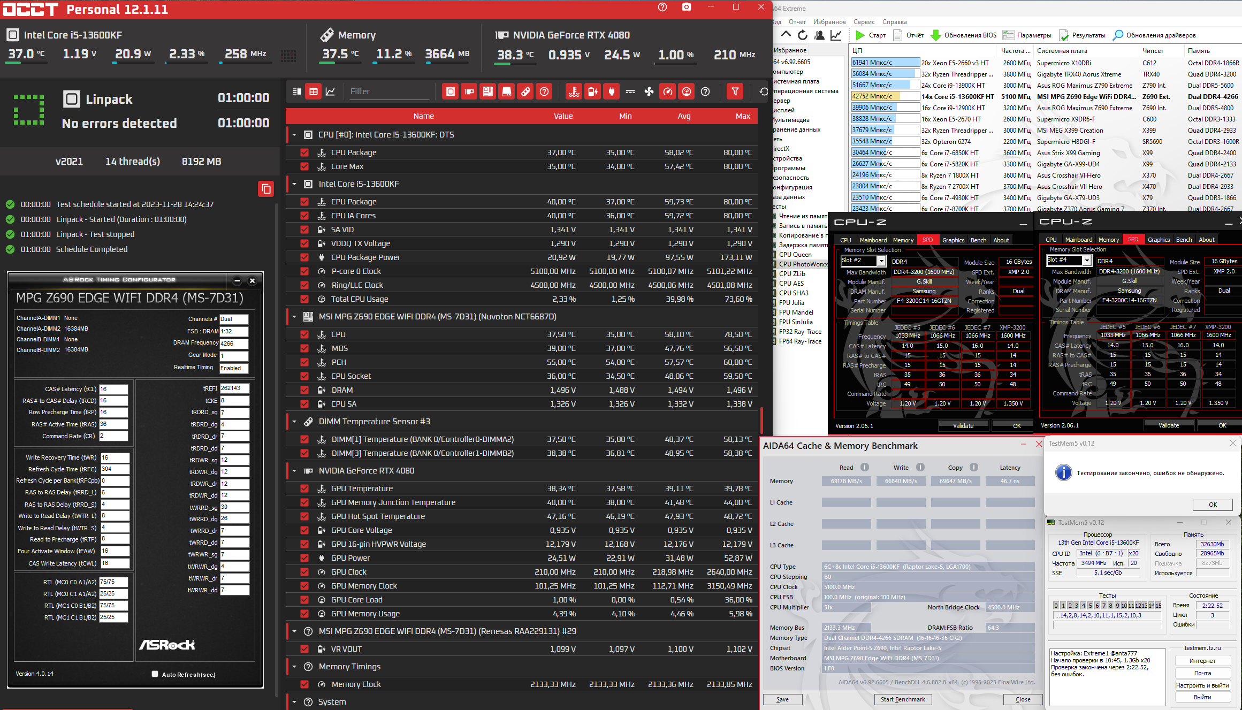Toggle the CPU sensor filter icon
Viewport: 1242px width, 710px height.
[x=451, y=91]
